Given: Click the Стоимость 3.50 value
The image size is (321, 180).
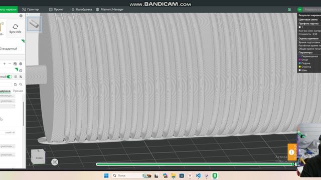Looking at the screenshot, I should 307,34.
